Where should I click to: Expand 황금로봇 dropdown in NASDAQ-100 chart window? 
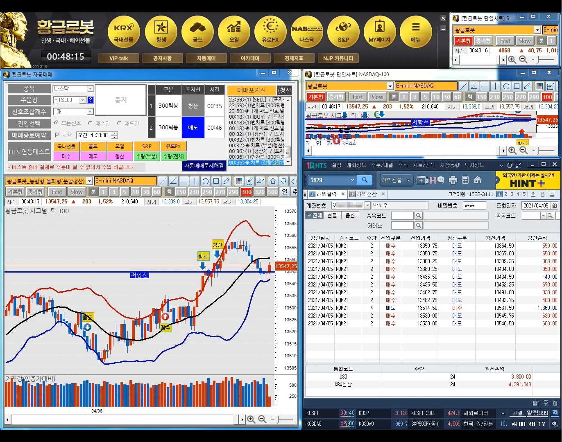[390, 86]
